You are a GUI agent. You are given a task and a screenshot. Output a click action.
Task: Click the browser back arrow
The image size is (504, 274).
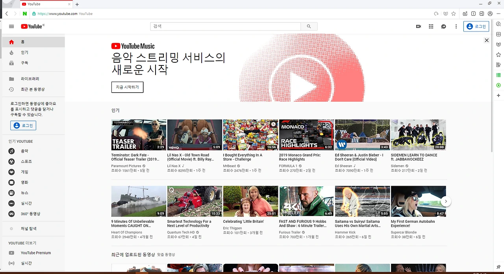click(x=7, y=13)
